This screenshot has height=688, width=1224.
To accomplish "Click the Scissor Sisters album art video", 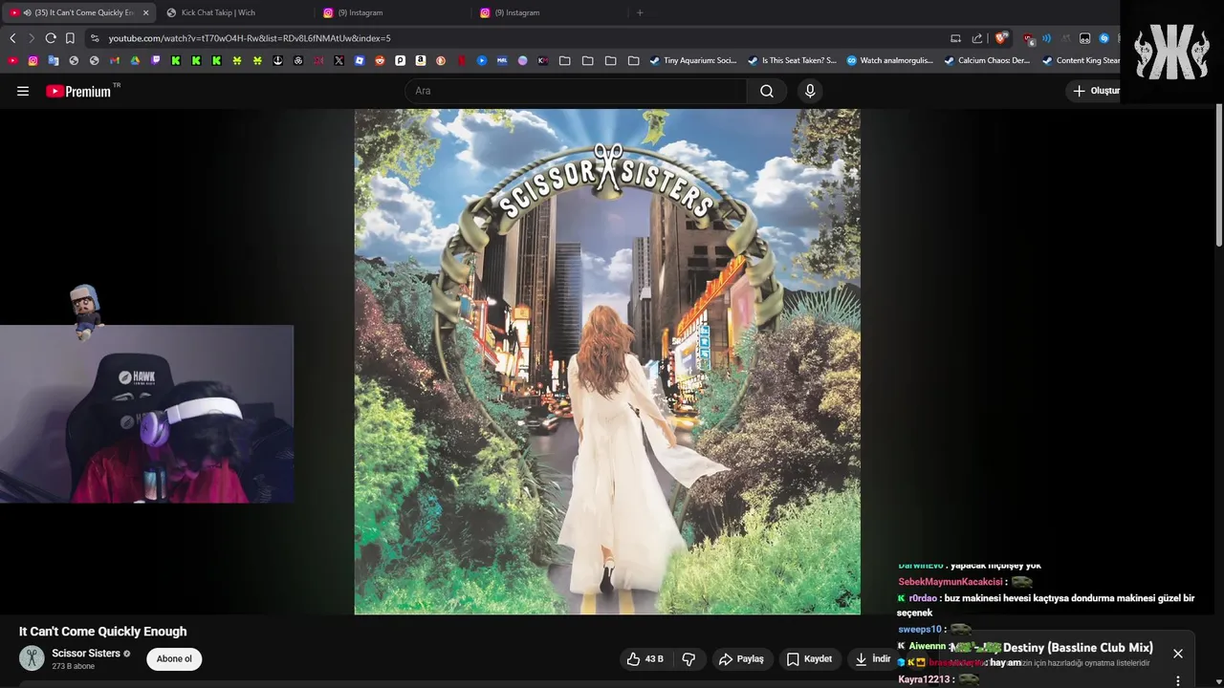I will tap(607, 361).
